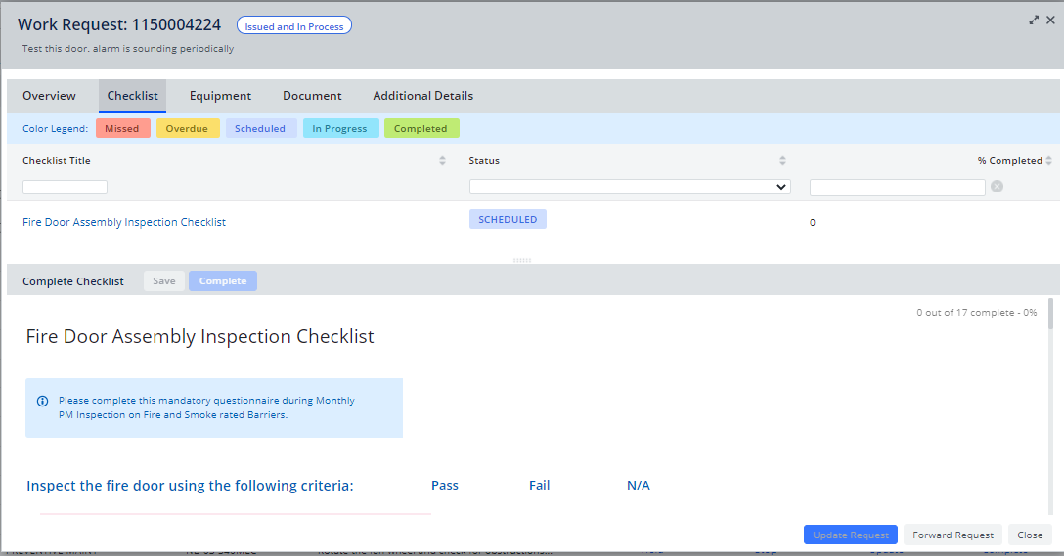Sort by Checklist Title column arrows
Screen dimensions: 1064x556
(x=442, y=161)
